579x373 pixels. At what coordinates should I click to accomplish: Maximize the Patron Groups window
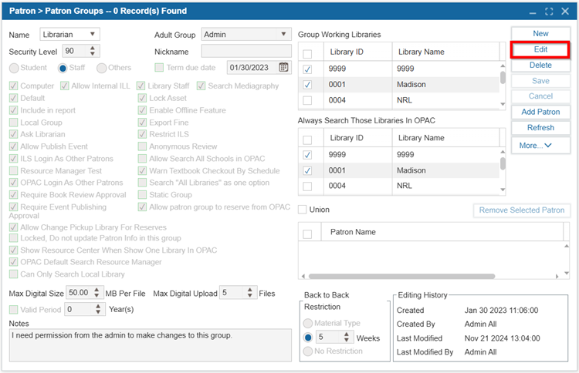click(549, 12)
